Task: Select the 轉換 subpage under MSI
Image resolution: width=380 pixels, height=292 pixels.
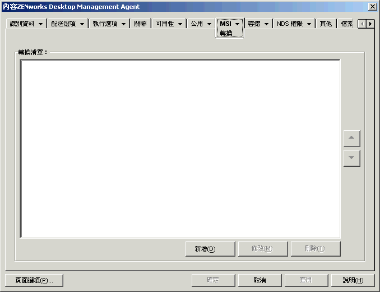Action: pos(226,33)
